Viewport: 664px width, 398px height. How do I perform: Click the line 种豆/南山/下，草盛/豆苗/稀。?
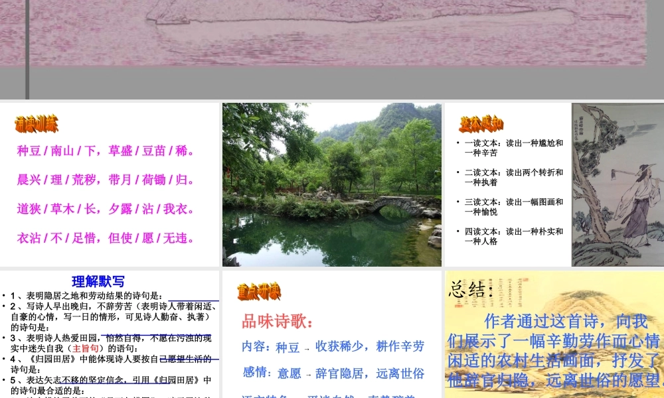coord(106,151)
